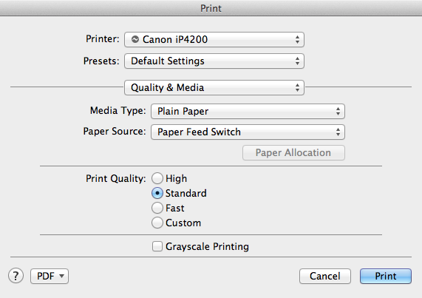Click the Paper Source up-down arrows
422x298 pixels.
pyautogui.click(x=338, y=132)
